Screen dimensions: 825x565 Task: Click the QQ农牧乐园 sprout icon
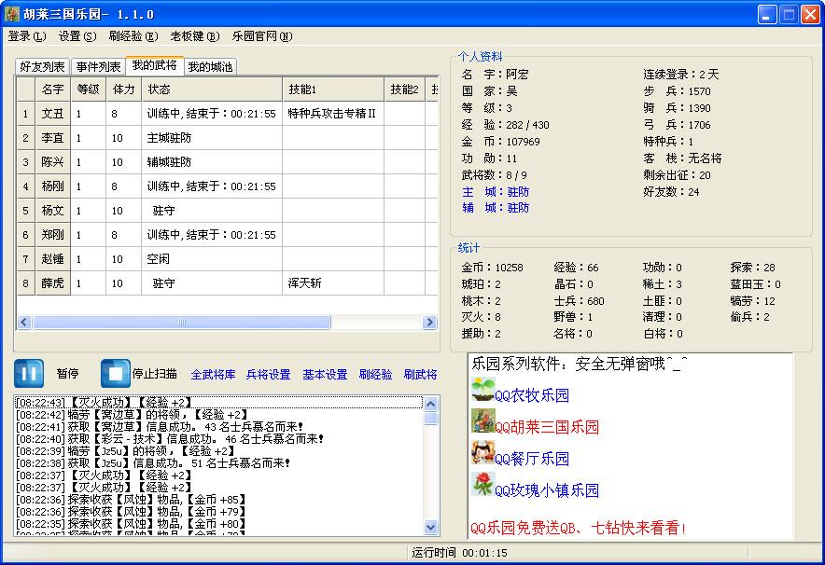482,389
